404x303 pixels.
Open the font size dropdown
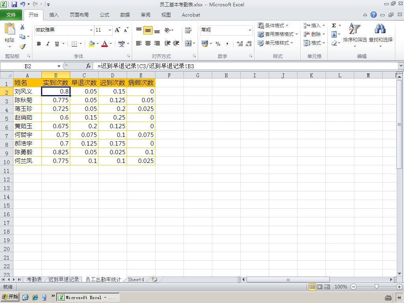click(x=110, y=30)
